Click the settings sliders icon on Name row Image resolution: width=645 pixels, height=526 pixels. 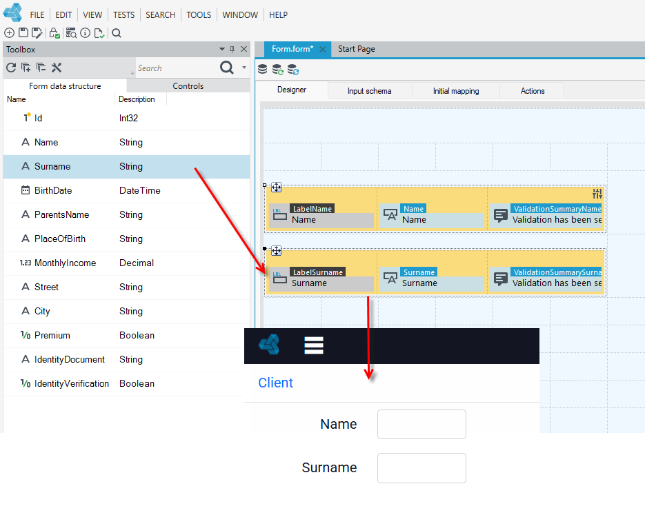(597, 193)
